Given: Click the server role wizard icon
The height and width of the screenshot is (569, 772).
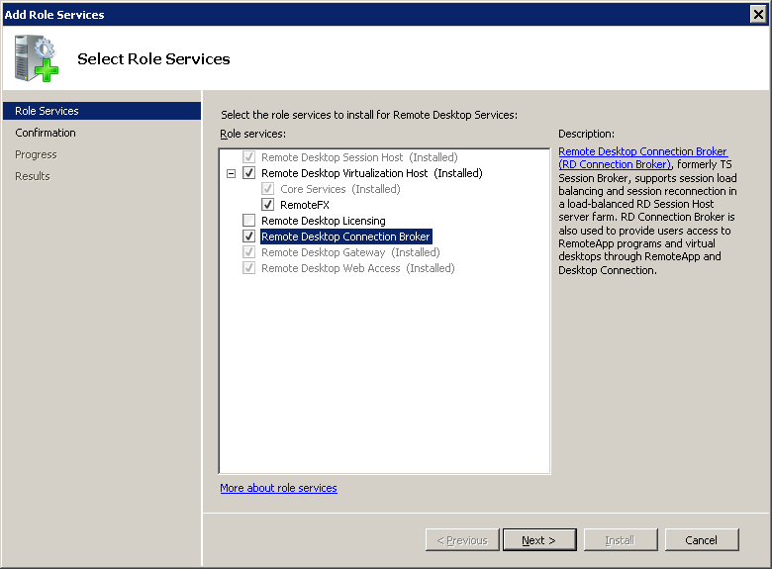Looking at the screenshot, I should pyautogui.click(x=36, y=58).
